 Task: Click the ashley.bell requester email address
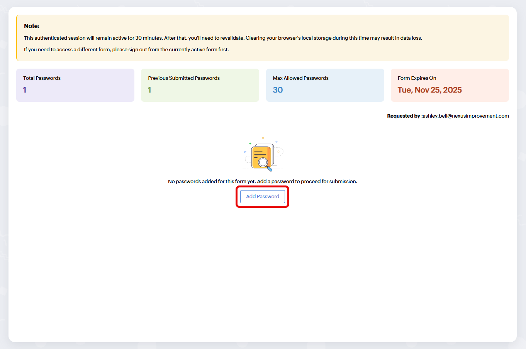[466, 116]
